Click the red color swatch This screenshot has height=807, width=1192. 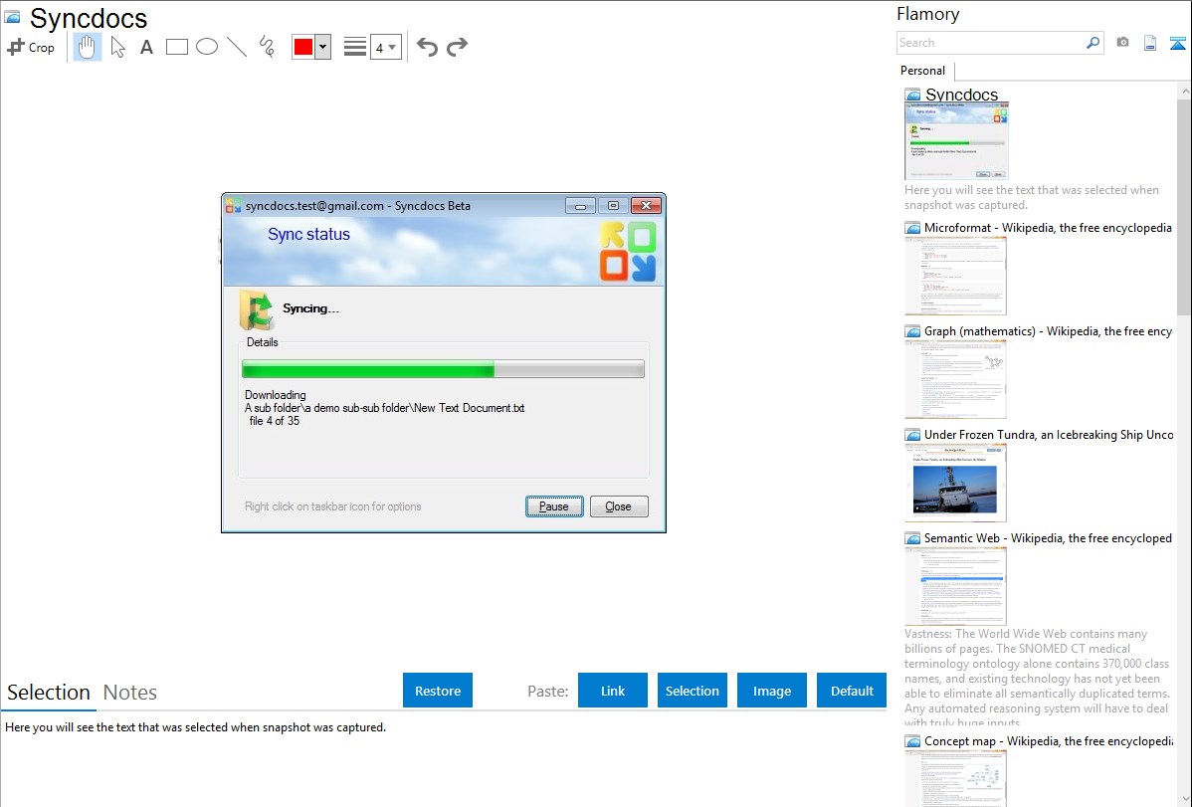pyautogui.click(x=303, y=47)
